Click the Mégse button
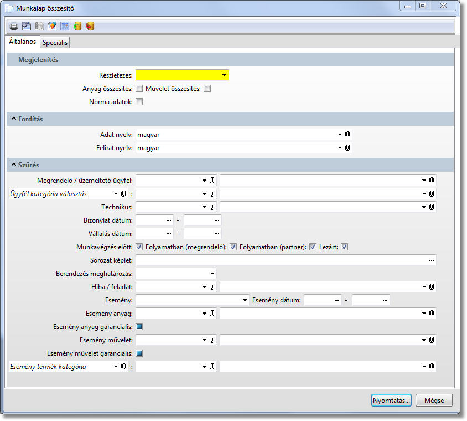 pyautogui.click(x=434, y=400)
